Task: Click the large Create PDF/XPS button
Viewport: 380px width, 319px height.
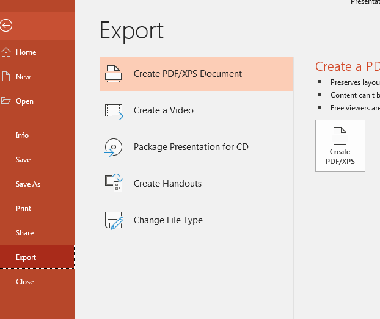Action: [x=340, y=146]
